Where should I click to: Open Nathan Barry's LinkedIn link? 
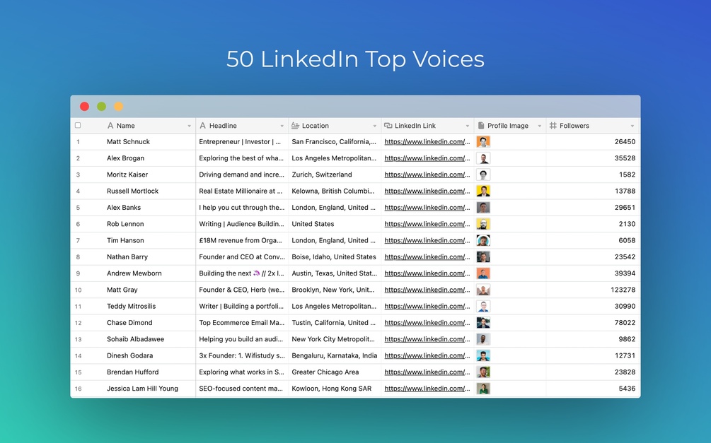pyautogui.click(x=427, y=257)
